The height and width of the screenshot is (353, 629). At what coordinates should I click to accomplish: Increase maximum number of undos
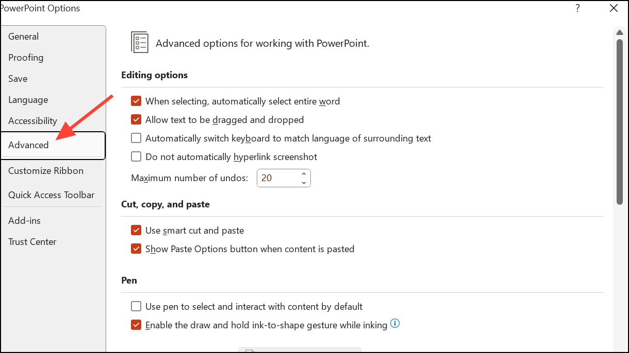coord(304,174)
